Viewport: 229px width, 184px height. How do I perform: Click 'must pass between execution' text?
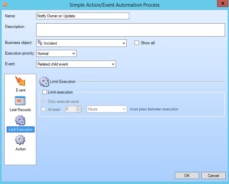[x=154, y=109]
